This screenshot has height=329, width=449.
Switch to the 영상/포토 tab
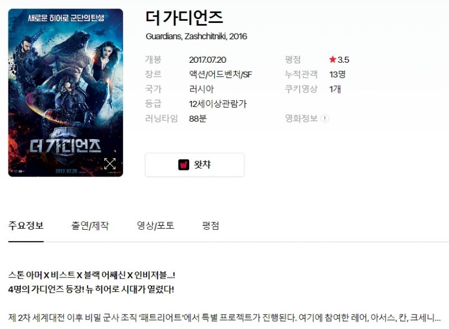coord(155,226)
